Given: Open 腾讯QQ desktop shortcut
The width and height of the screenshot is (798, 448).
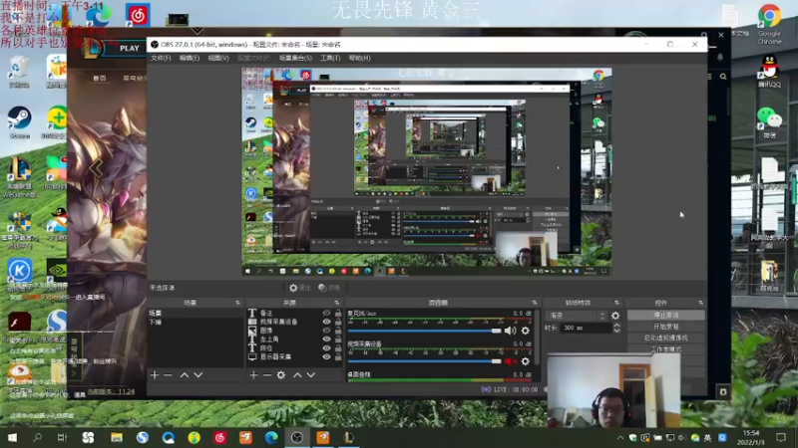Looking at the screenshot, I should (x=769, y=71).
